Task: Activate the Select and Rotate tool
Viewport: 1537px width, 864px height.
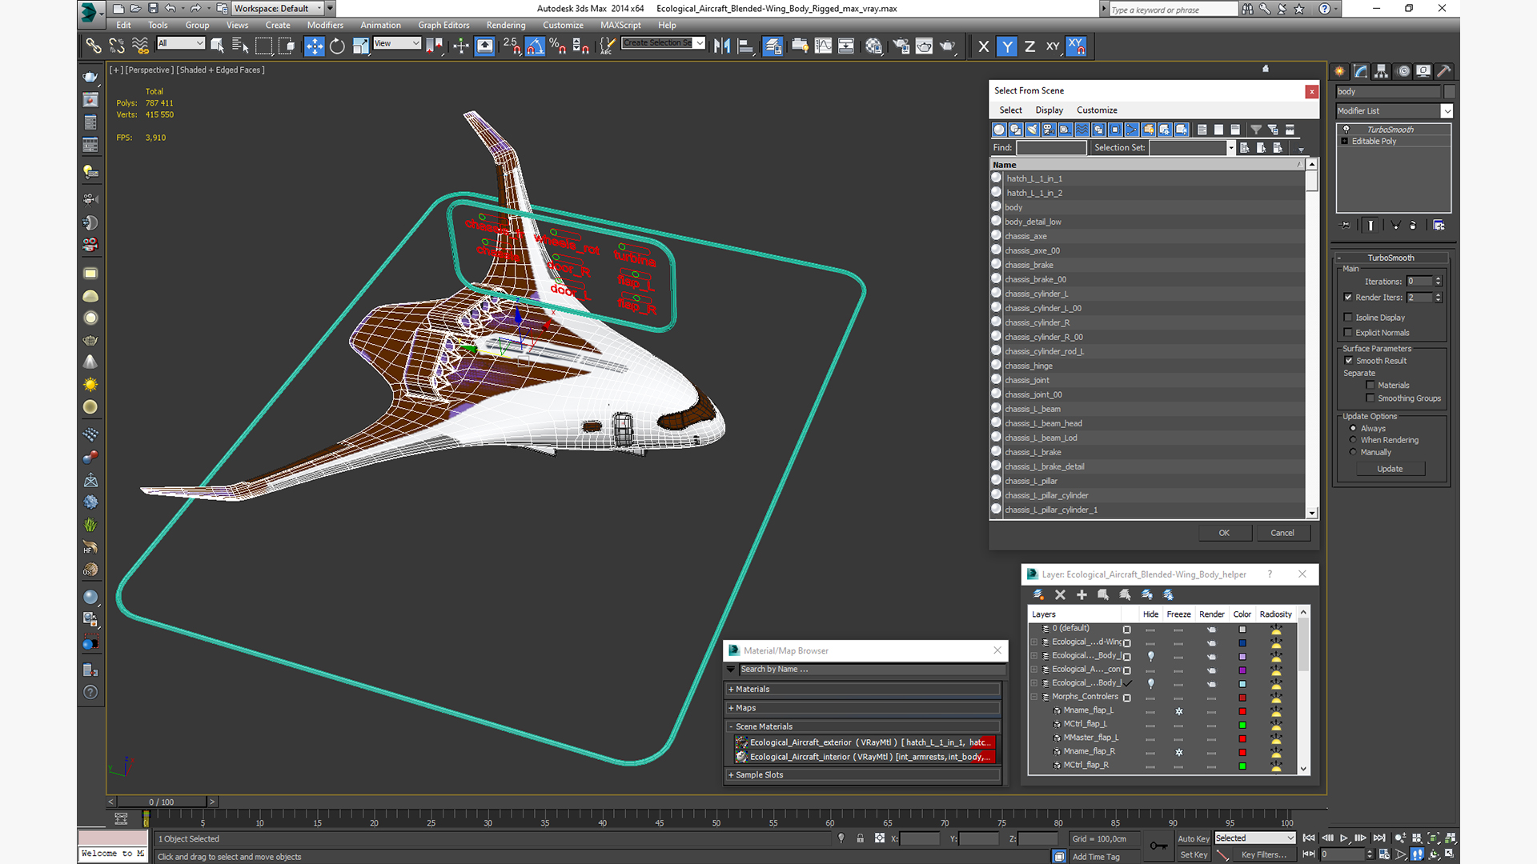Action: [337, 46]
